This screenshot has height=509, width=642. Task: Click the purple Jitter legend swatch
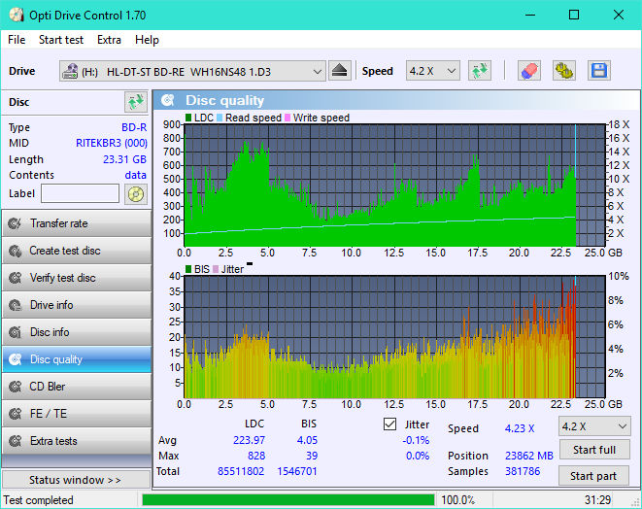[x=216, y=269]
